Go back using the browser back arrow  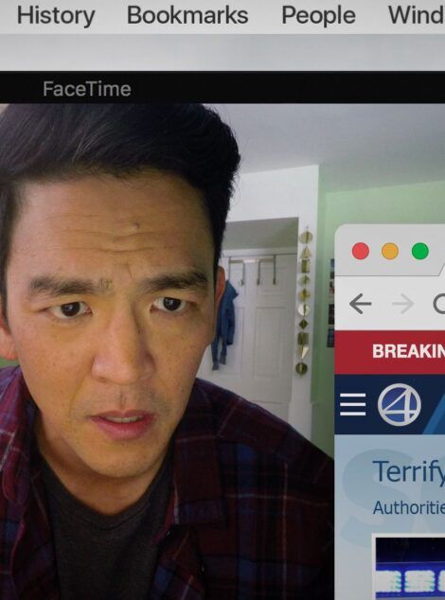coord(361,304)
